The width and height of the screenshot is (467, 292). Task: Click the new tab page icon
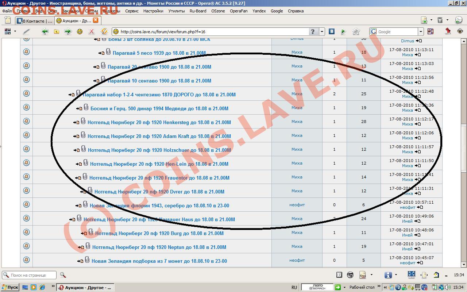point(8,20)
